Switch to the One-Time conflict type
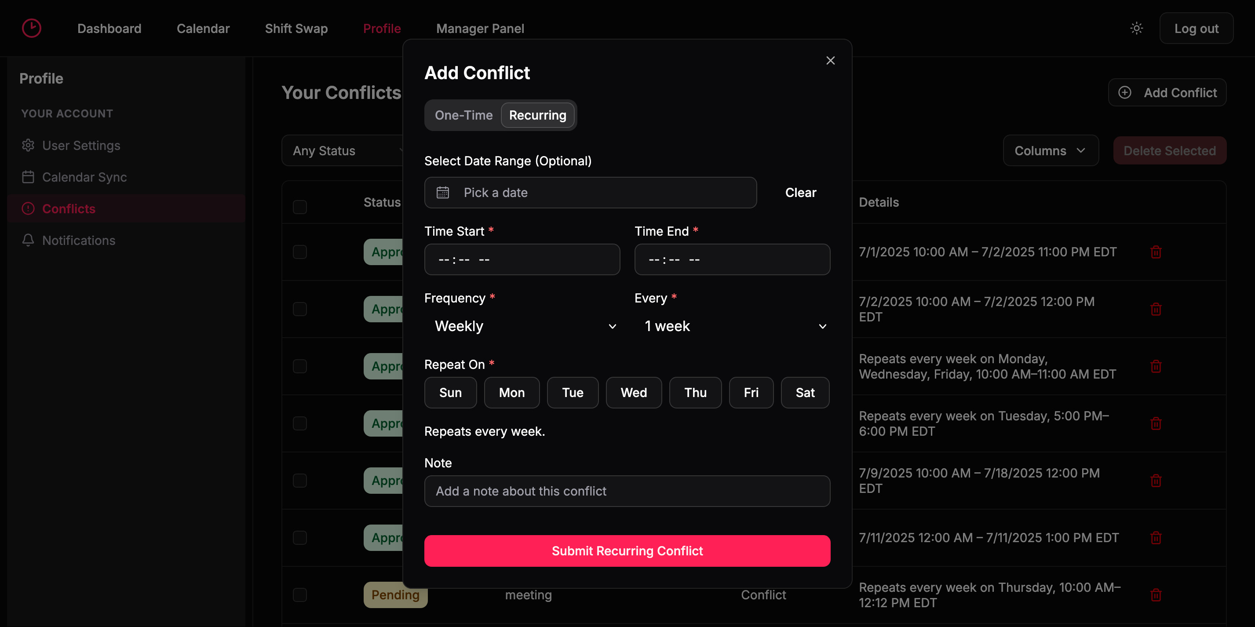Viewport: 1255px width, 627px height. (x=463, y=115)
